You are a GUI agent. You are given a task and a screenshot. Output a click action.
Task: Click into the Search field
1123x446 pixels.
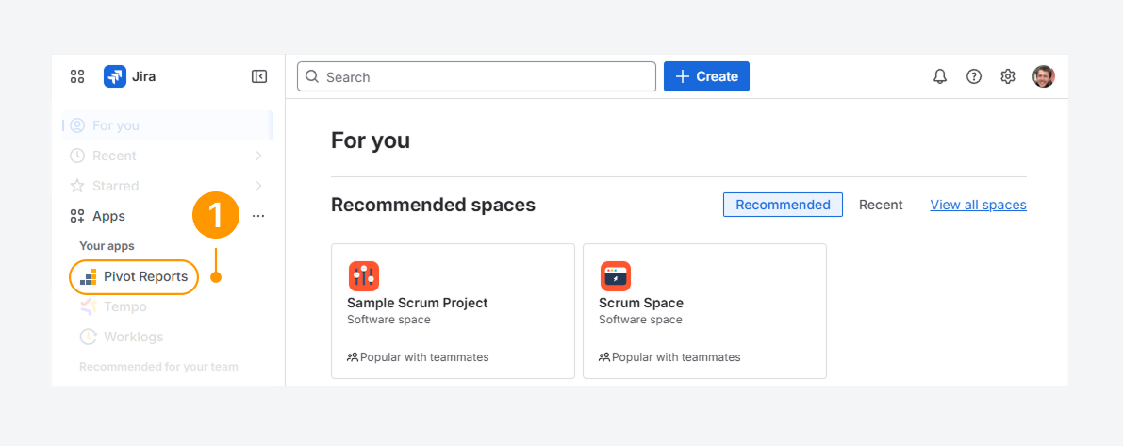476,76
